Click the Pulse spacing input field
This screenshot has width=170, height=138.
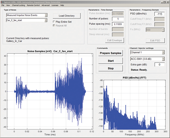pos(118,24)
